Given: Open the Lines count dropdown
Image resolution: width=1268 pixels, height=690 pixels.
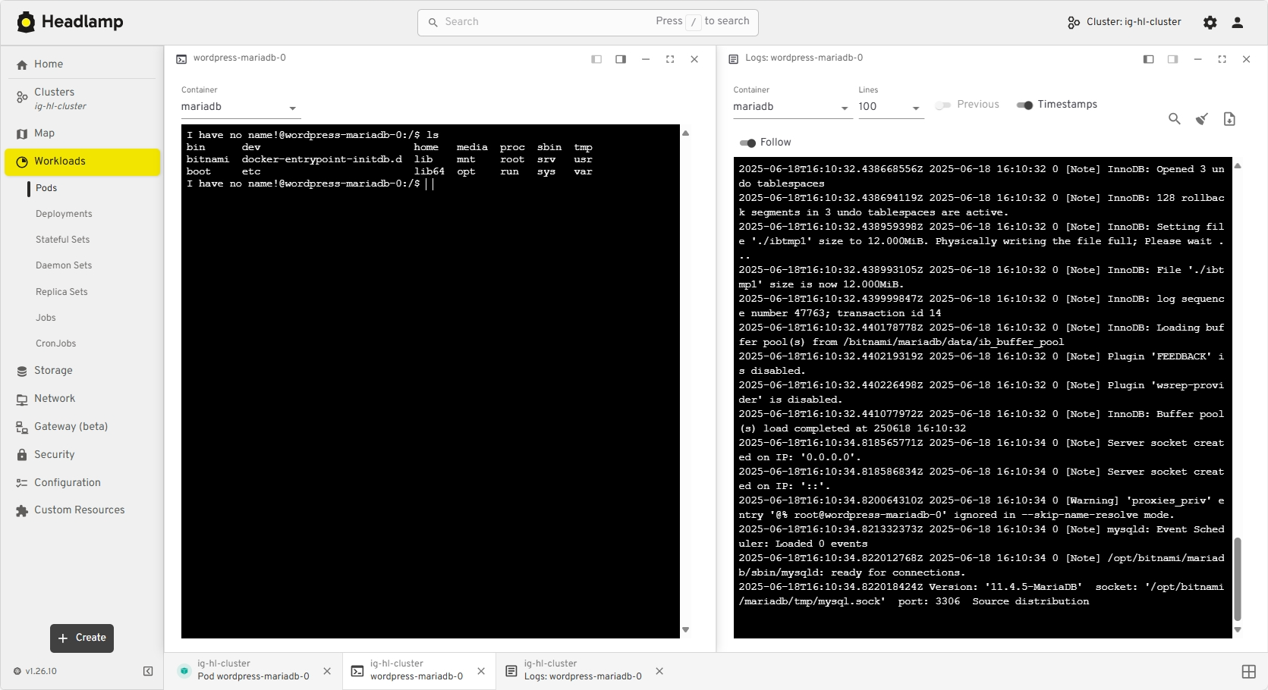Looking at the screenshot, I should [889, 108].
